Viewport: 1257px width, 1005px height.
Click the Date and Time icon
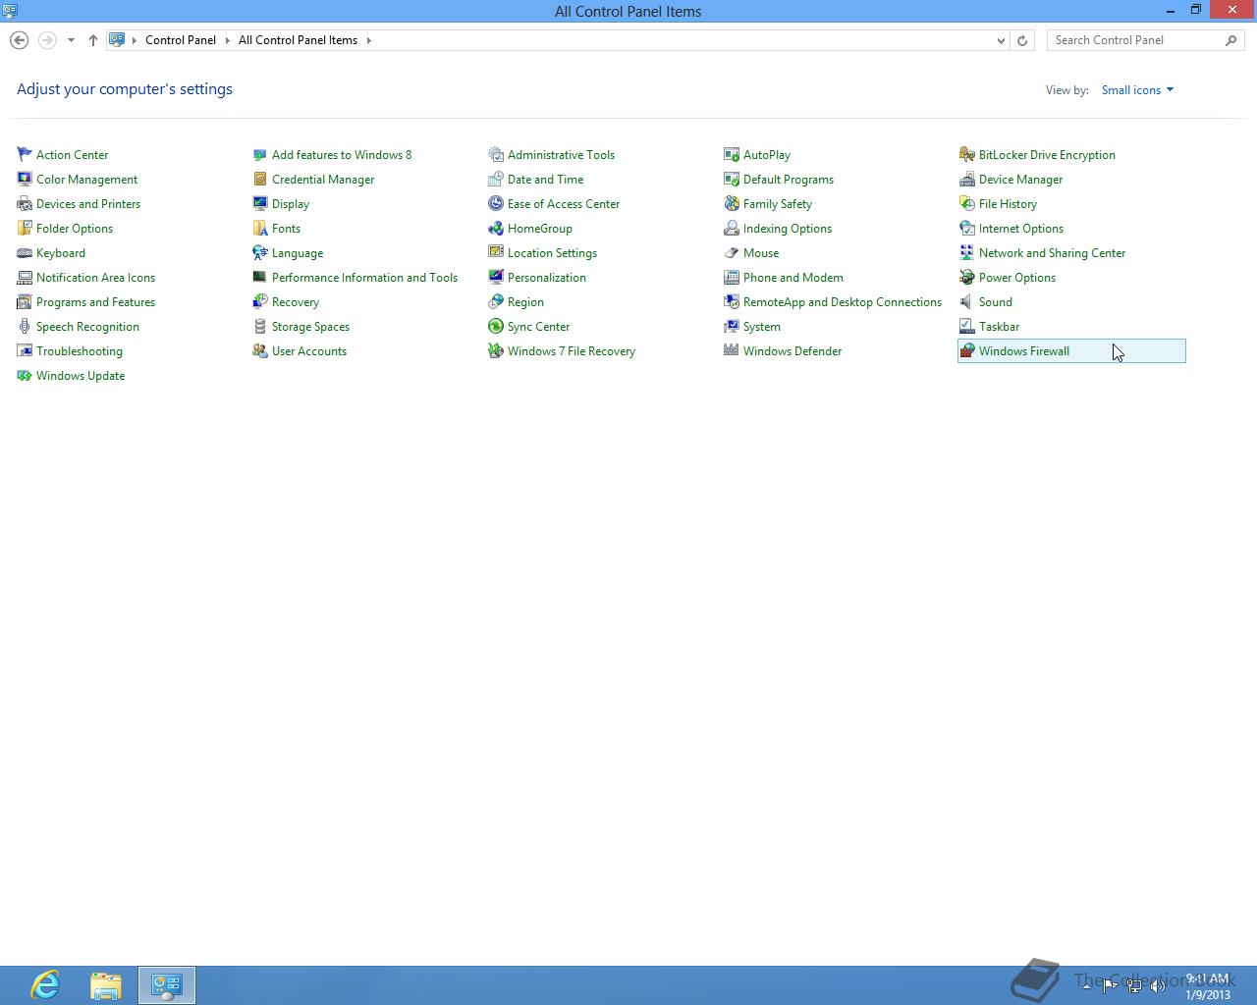(496, 179)
